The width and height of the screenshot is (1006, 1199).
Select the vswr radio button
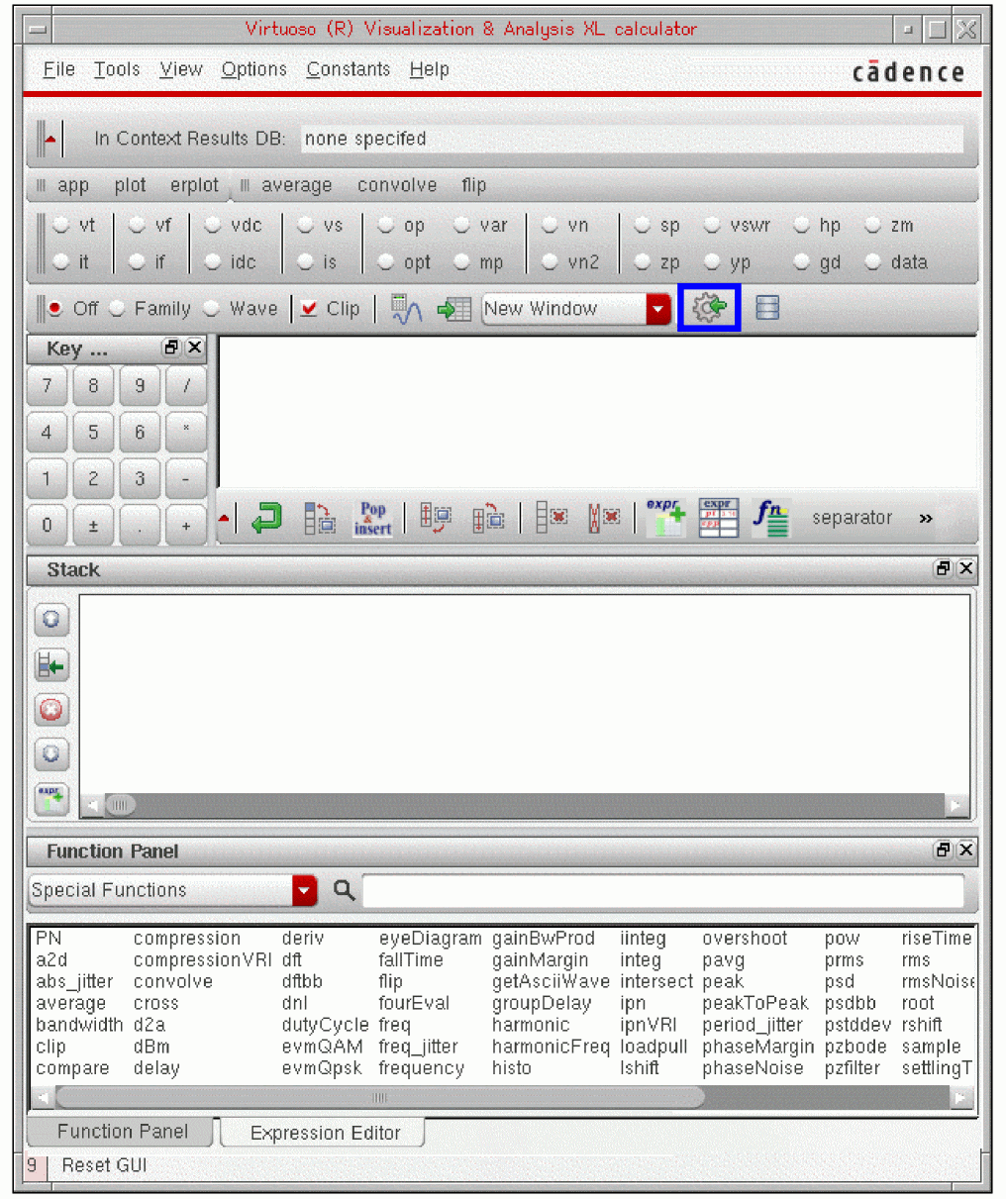[x=712, y=226]
